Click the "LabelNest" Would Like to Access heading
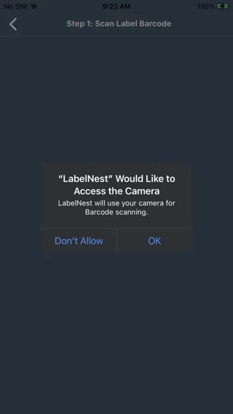The height and width of the screenshot is (414, 233). [117, 184]
